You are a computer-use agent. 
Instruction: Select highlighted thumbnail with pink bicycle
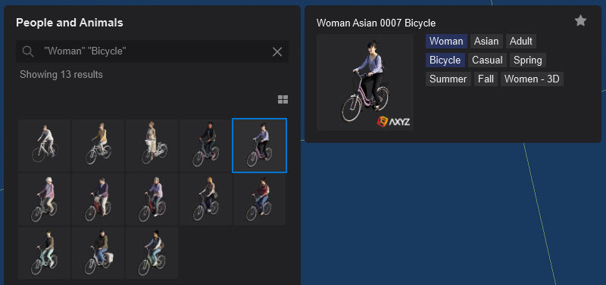click(259, 145)
